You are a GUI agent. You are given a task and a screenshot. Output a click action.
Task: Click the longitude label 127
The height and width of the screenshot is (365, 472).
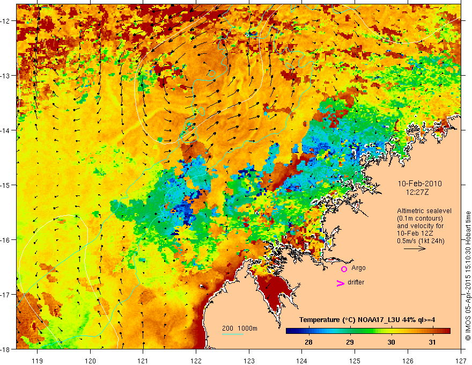pos(461,361)
